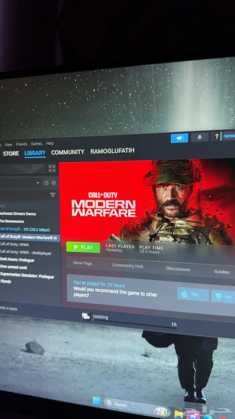
Task: Click the thumbs up Yes button
Action: (x=193, y=294)
